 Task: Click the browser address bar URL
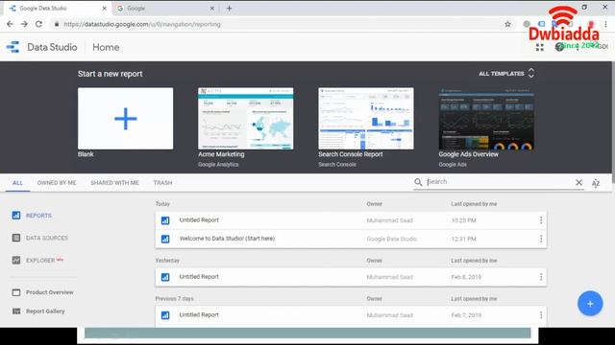coord(142,24)
